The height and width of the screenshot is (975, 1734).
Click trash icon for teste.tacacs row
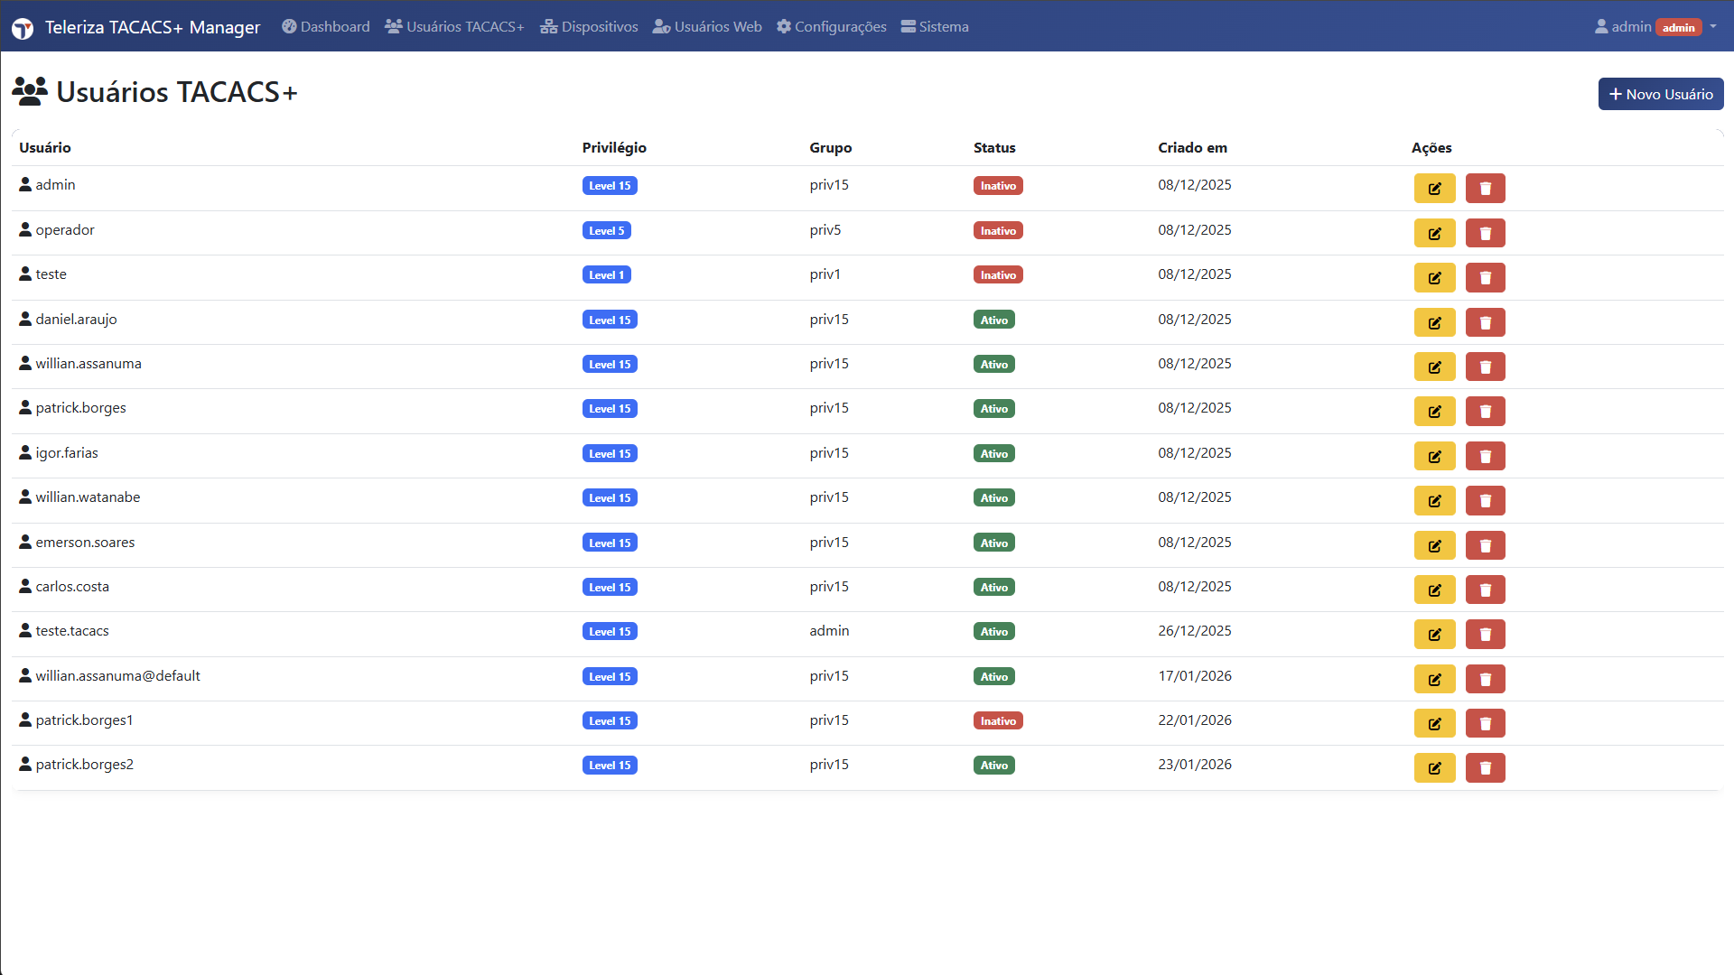tap(1485, 635)
